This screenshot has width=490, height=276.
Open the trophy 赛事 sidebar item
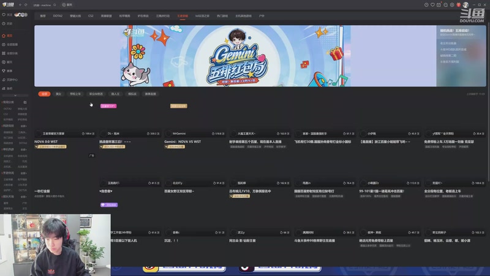[7, 71]
